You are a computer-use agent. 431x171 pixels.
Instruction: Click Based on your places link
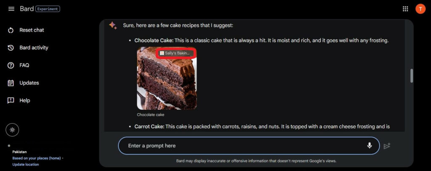(37, 158)
